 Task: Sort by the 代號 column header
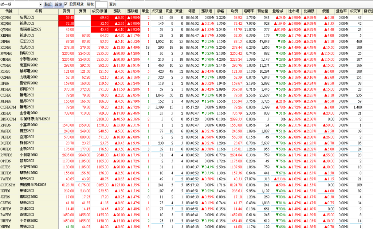pyautogui.click(x=9, y=12)
